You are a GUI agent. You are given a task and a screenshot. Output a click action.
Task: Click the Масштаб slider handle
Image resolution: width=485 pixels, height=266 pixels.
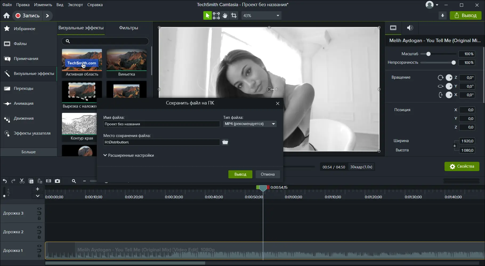pyautogui.click(x=428, y=54)
